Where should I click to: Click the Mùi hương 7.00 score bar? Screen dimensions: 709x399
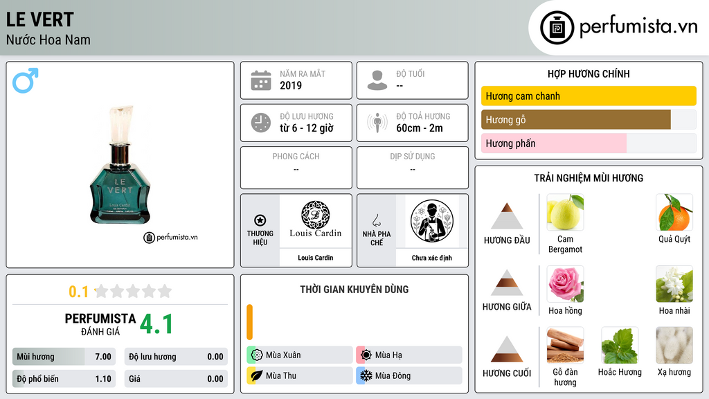64,357
